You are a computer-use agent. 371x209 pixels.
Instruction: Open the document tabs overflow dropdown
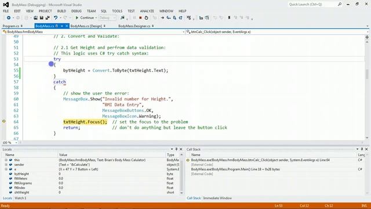367,26
